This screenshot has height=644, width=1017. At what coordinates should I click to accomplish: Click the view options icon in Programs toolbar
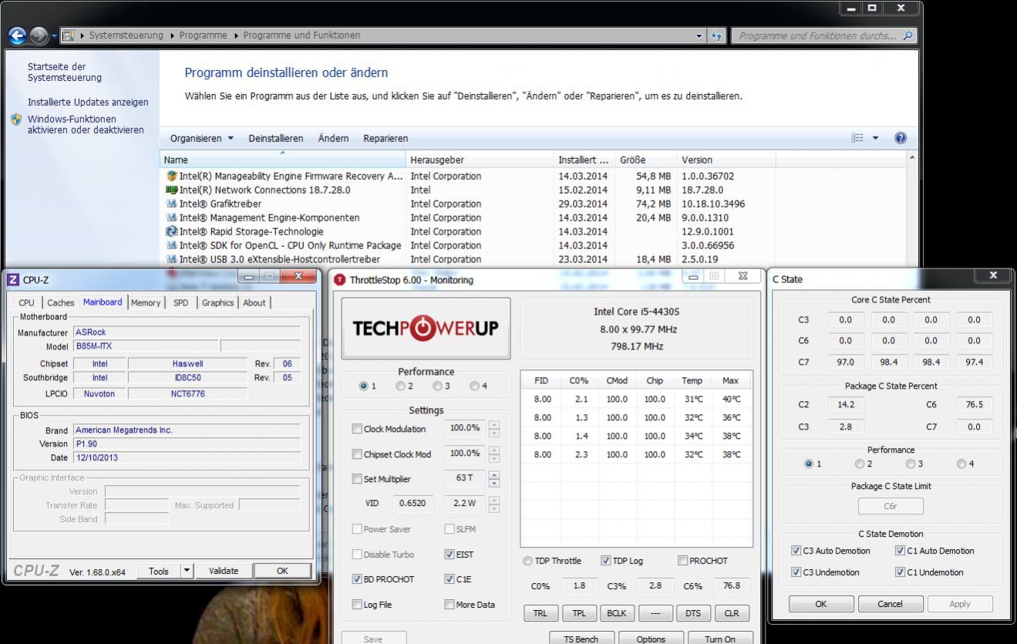tap(857, 138)
